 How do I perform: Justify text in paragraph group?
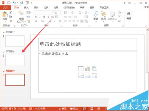pos(78,21)
